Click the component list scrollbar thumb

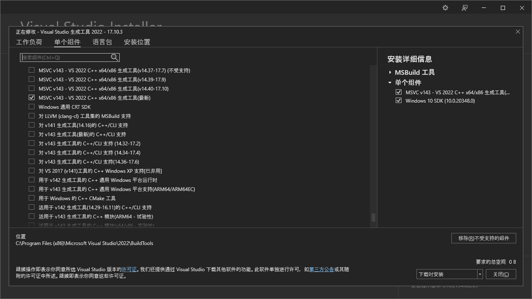click(373, 218)
